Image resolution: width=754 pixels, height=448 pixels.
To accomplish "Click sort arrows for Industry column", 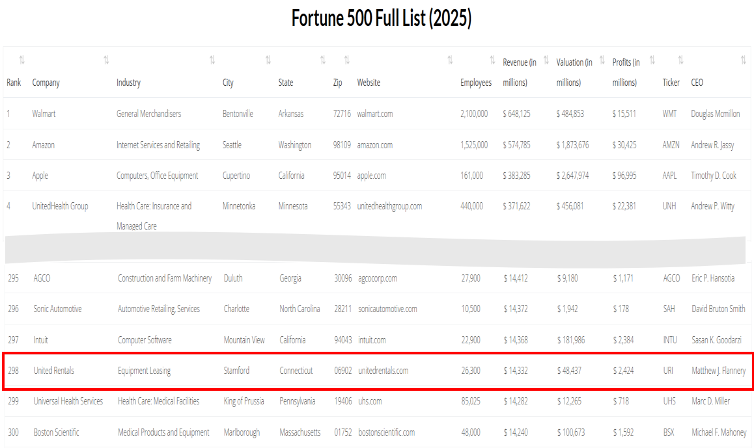I will pos(212,60).
